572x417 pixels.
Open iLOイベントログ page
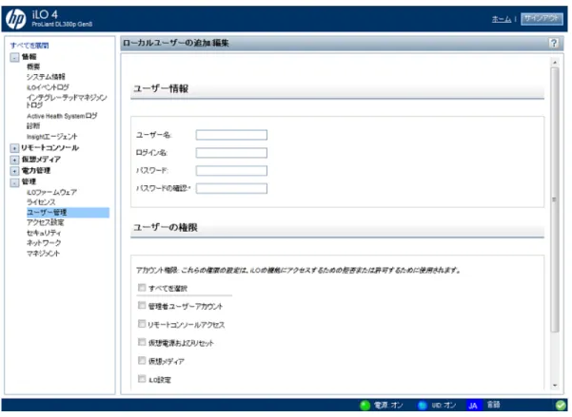pyautogui.click(x=48, y=87)
